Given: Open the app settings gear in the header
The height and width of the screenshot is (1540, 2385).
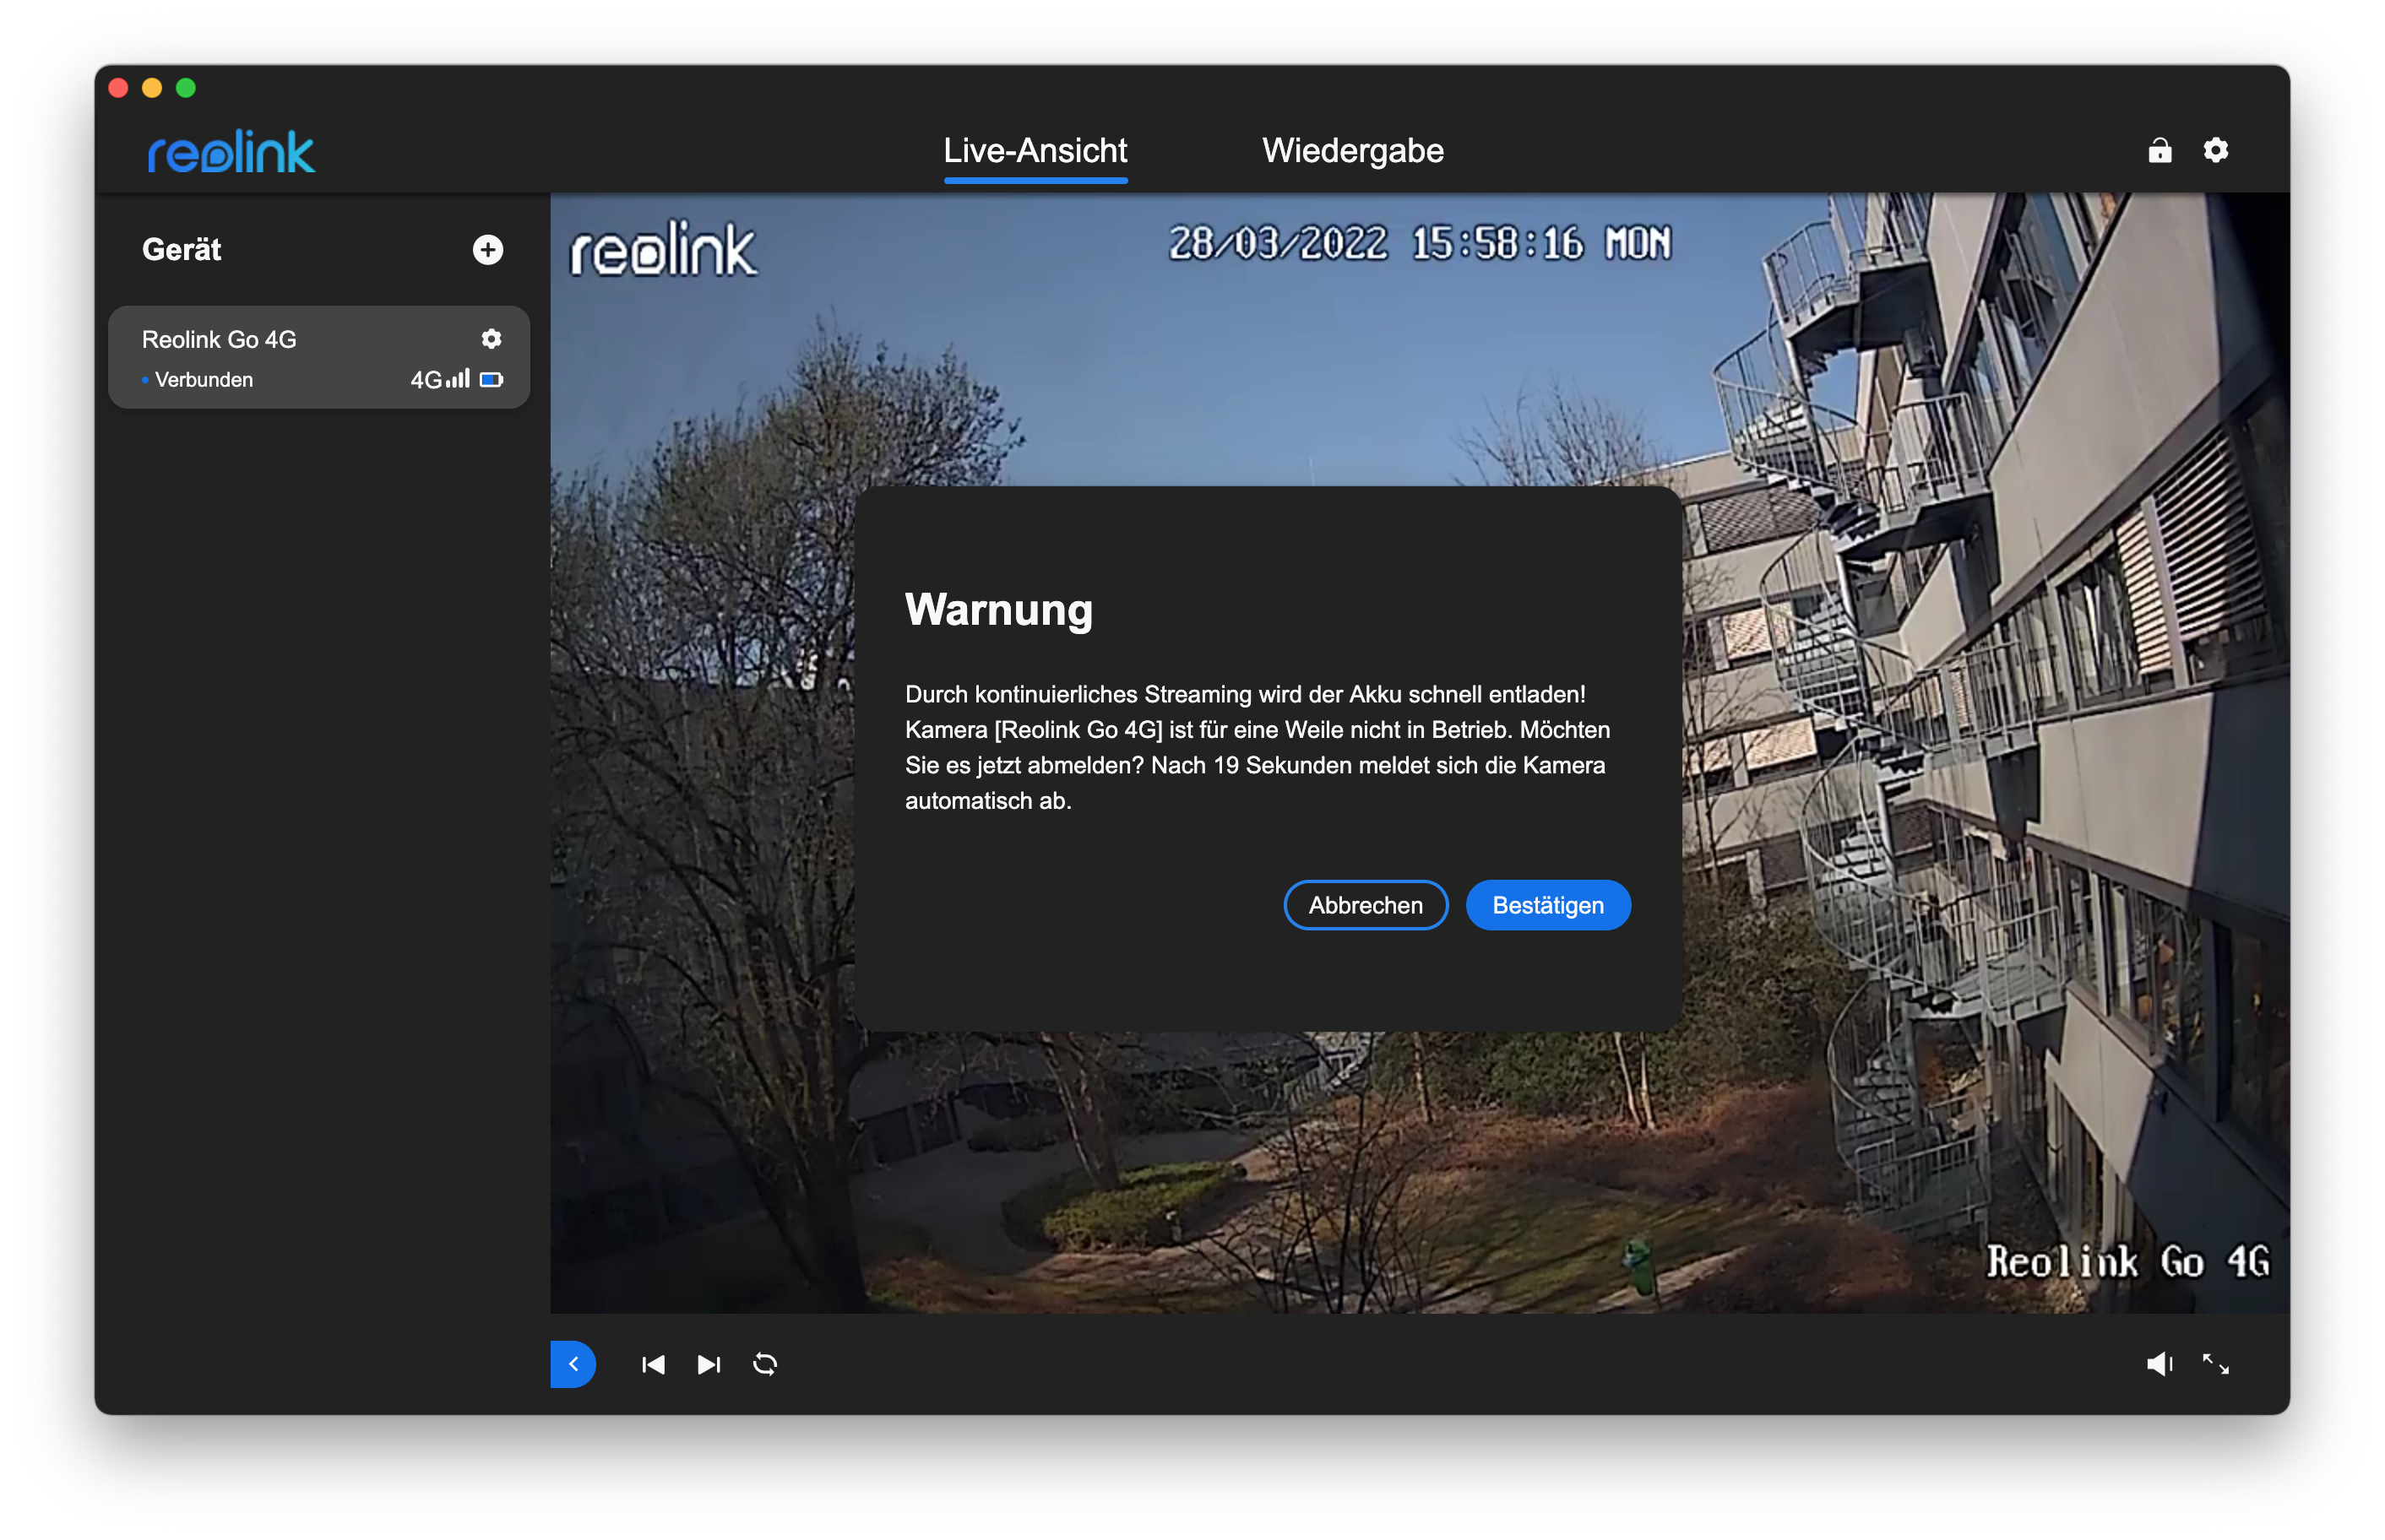Looking at the screenshot, I should pos(2215,150).
